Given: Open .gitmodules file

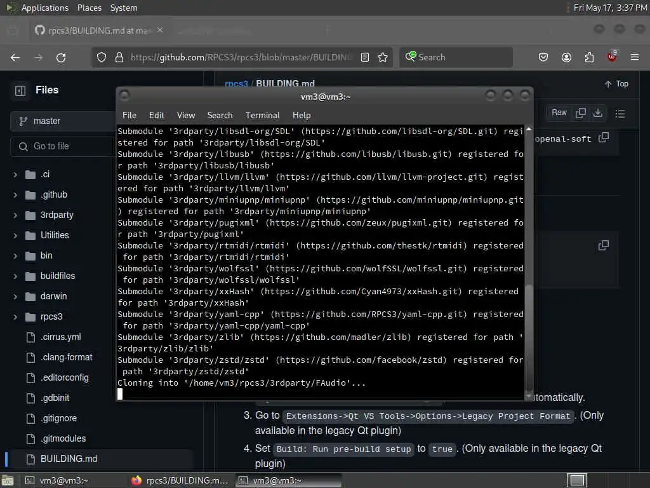Looking at the screenshot, I should (63, 438).
